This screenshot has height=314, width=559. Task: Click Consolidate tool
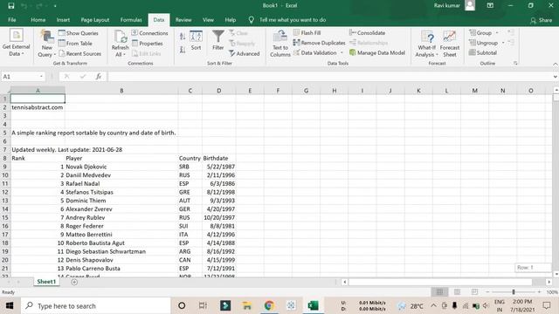coord(367,33)
